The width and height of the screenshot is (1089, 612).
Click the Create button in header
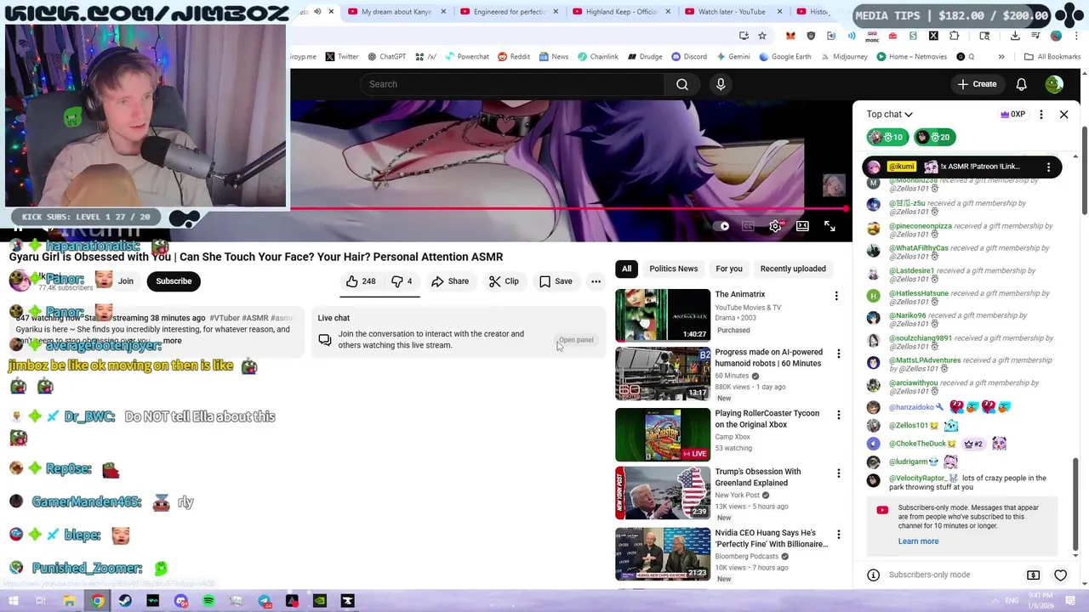(x=977, y=84)
